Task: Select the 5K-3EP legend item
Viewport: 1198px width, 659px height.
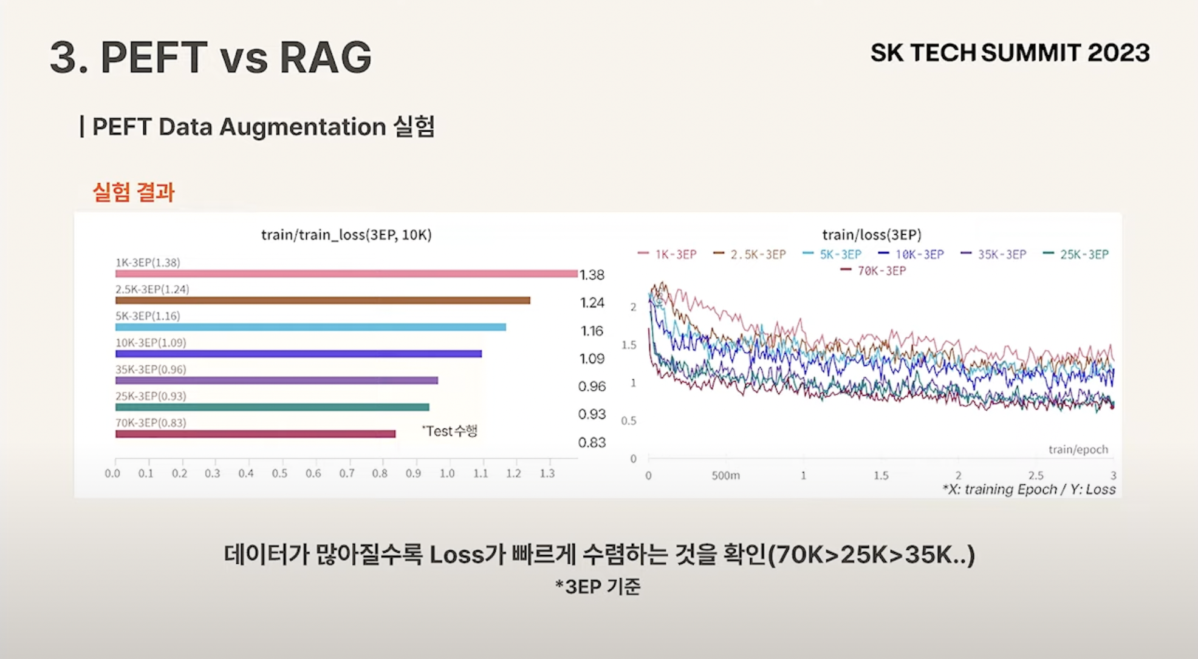Action: [x=833, y=254]
